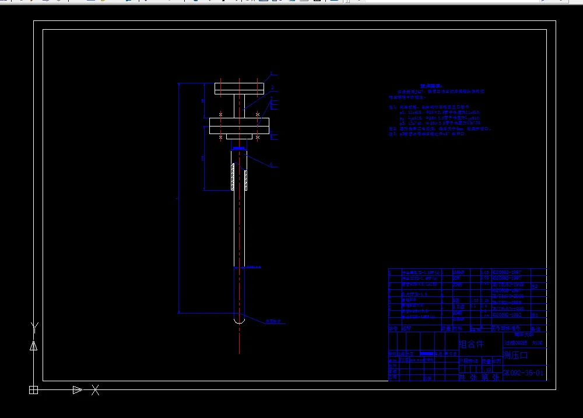Select the top flange rectangle of the assembly
Image resolution: width=583 pixels, height=418 pixels.
click(239, 89)
